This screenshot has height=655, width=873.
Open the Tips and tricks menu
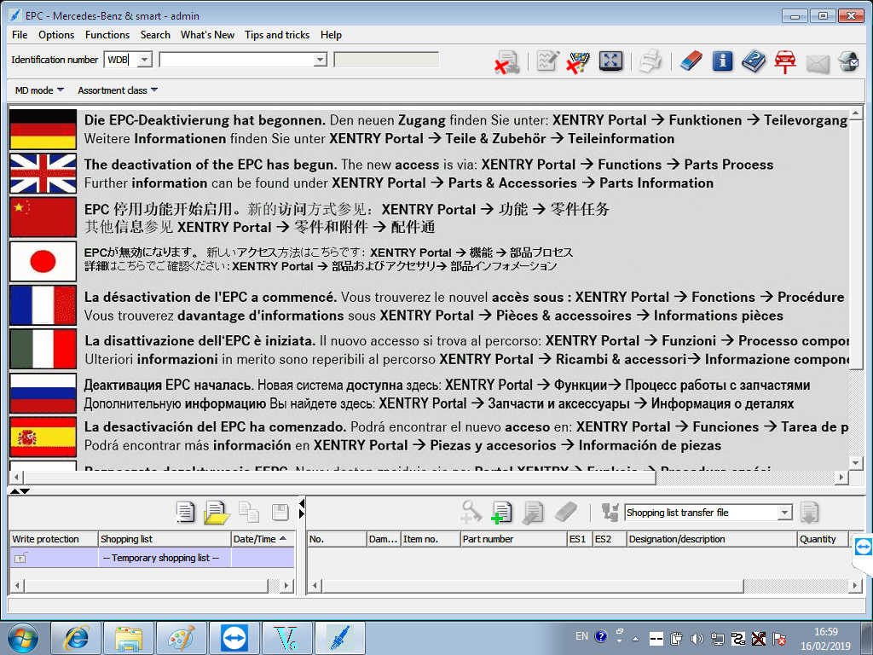click(277, 34)
